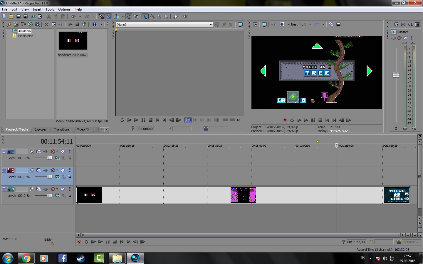Switch to the Explorer tab
This screenshot has width=423, height=264.
[40, 129]
